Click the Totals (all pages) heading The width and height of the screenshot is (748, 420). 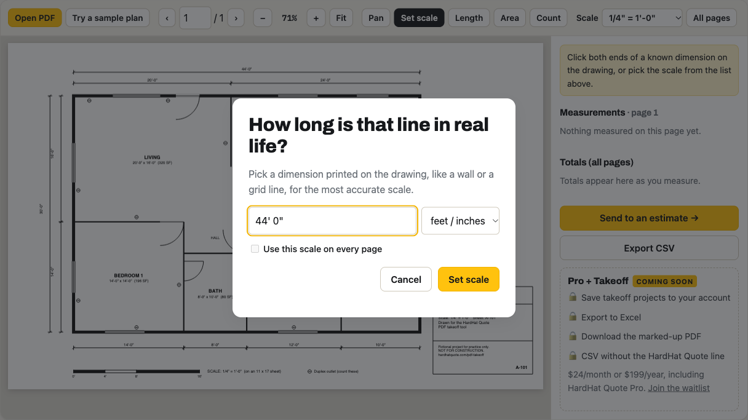click(597, 162)
